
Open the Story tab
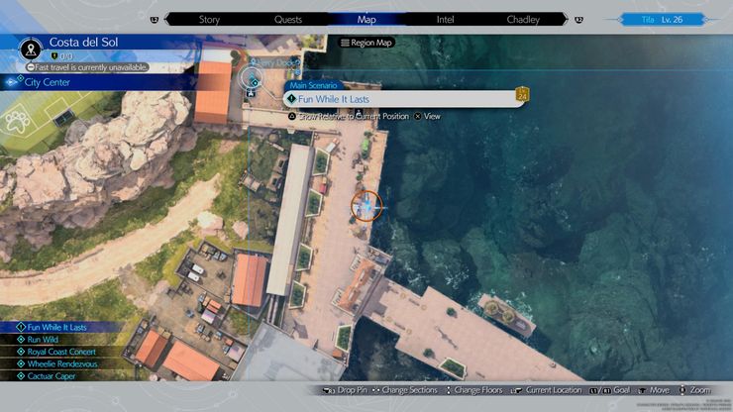[209, 20]
